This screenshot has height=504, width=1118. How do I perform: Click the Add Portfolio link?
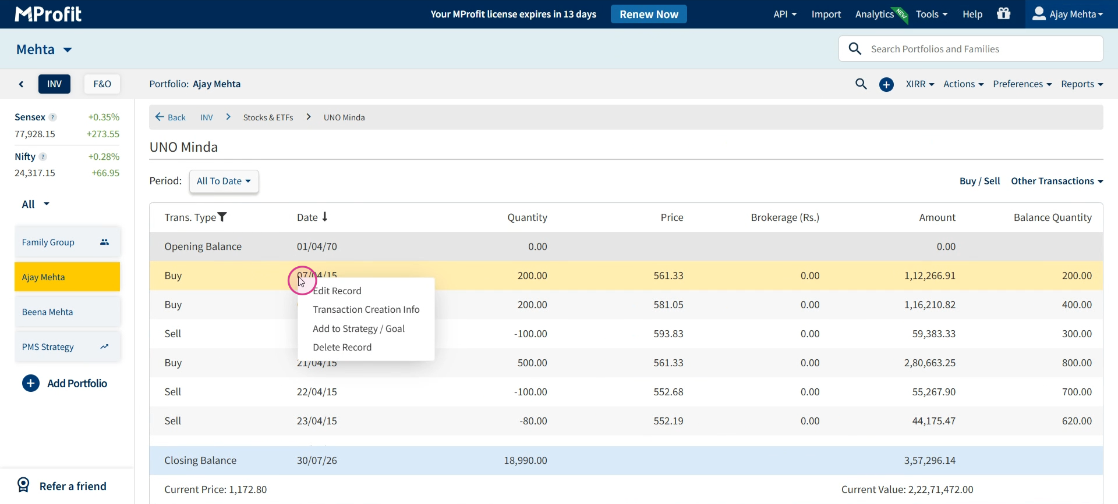(77, 384)
